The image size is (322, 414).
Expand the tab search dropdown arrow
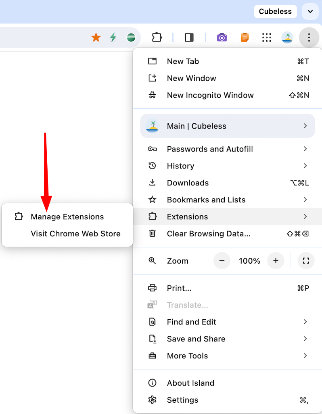[310, 11]
